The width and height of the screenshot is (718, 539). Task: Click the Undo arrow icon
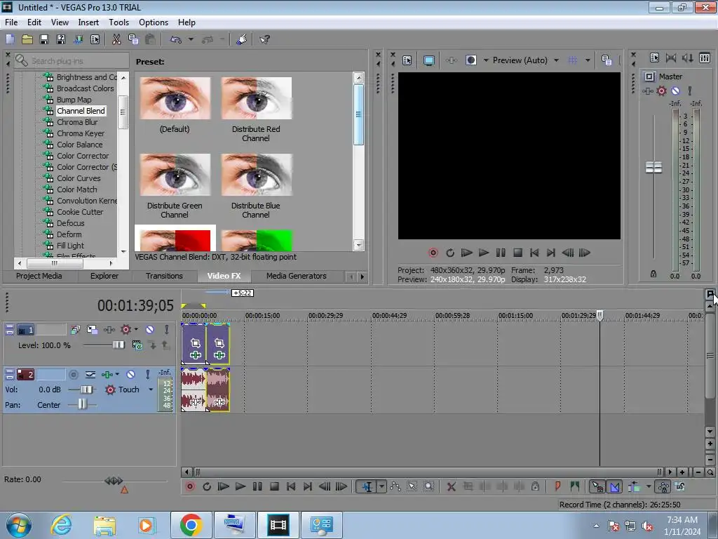pyautogui.click(x=176, y=39)
